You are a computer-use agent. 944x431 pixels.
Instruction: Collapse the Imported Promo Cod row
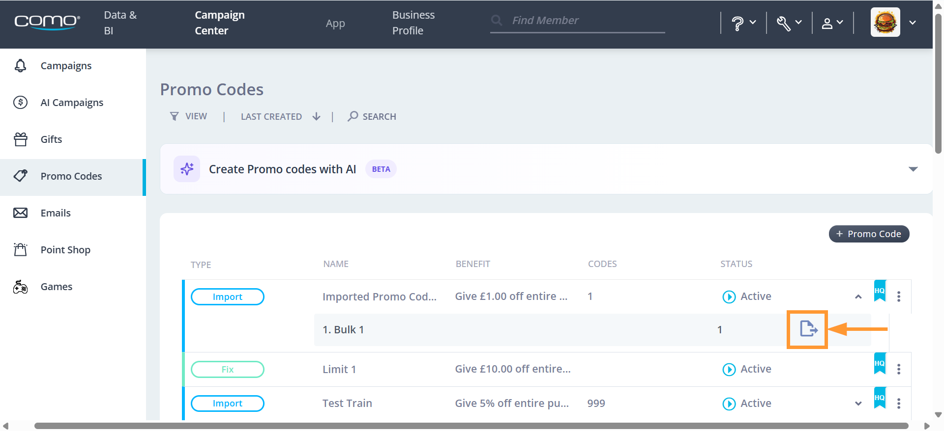click(858, 296)
